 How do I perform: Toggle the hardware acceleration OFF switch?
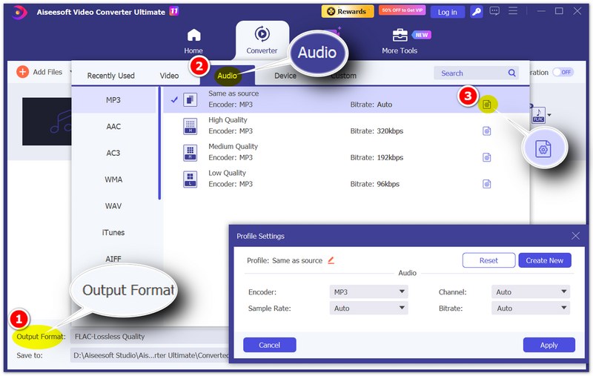point(563,72)
